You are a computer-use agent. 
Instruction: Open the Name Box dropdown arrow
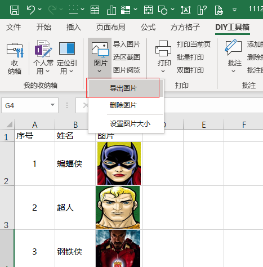tap(53, 105)
